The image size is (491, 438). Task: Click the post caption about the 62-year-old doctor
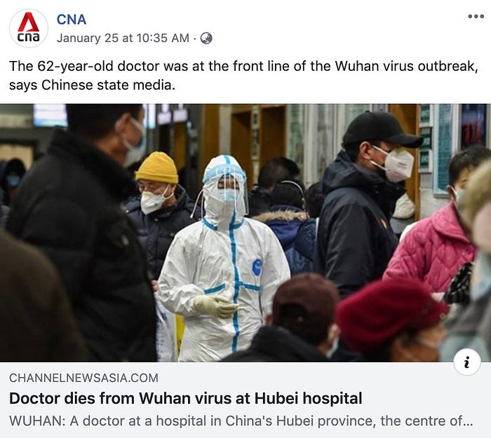[x=243, y=76]
